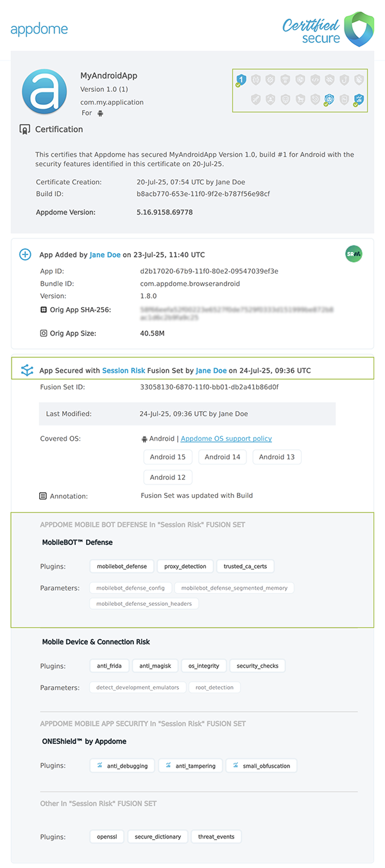Click the greyed-out code brackets shield icon
The width and height of the screenshot is (385, 868).
click(x=315, y=80)
